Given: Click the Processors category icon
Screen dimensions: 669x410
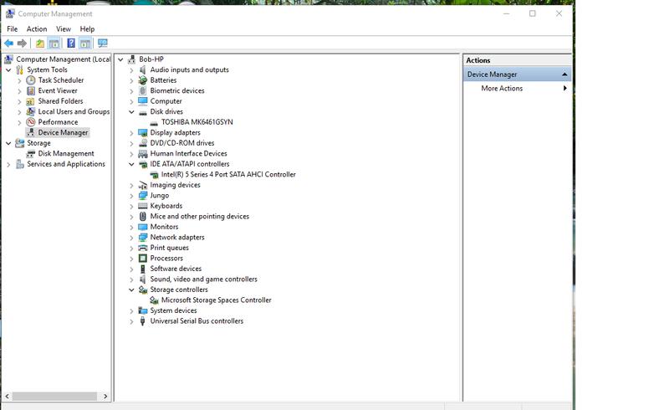Looking at the screenshot, I should (x=143, y=259).
